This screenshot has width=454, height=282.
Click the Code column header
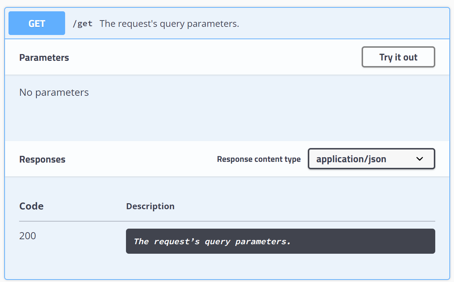(31, 206)
